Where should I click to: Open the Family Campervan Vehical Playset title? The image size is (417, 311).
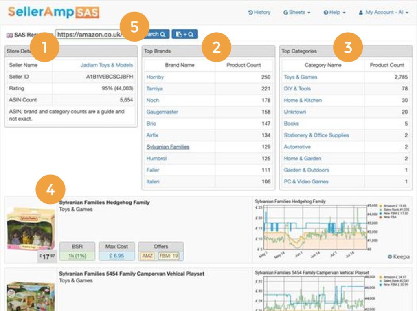(132, 274)
